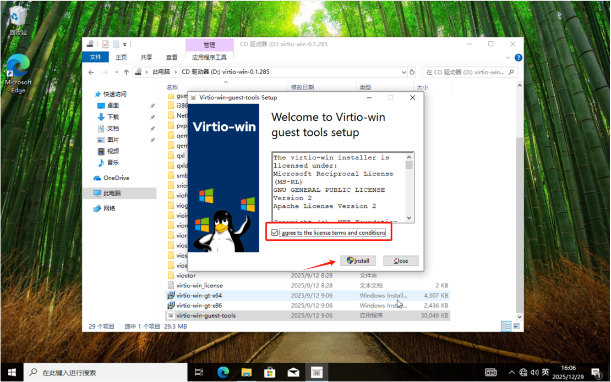Open the 文件 menu tab

pos(95,57)
